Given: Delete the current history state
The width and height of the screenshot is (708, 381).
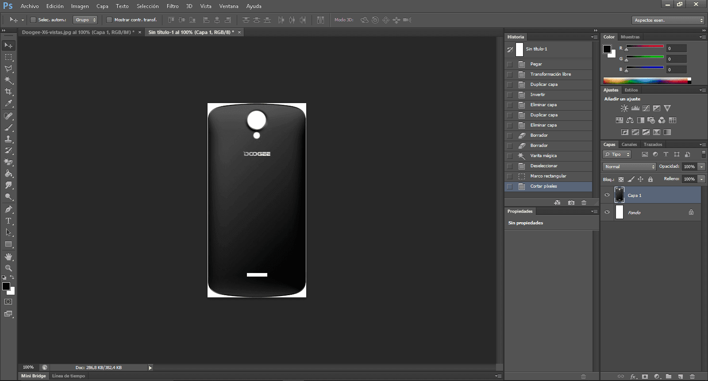Looking at the screenshot, I should [584, 203].
